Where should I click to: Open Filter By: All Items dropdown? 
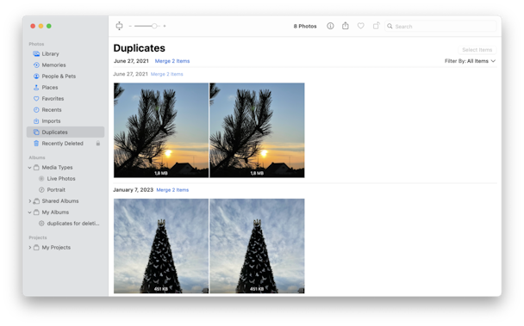[470, 61]
